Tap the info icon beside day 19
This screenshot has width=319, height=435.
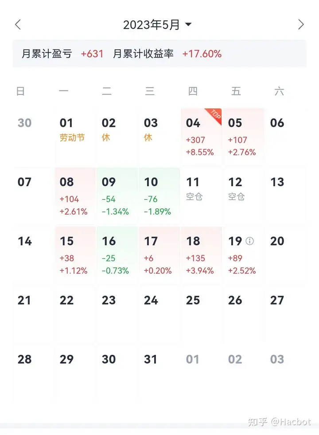pyautogui.click(x=249, y=241)
